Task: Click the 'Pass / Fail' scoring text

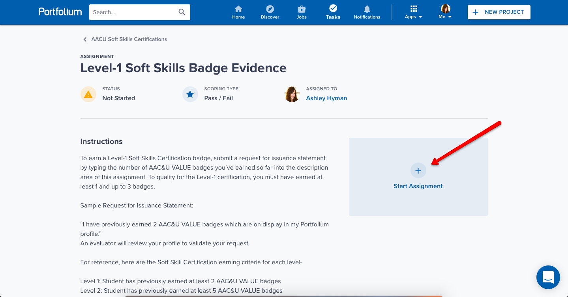Action: 219,98
